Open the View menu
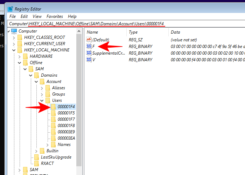 pos(37,16)
